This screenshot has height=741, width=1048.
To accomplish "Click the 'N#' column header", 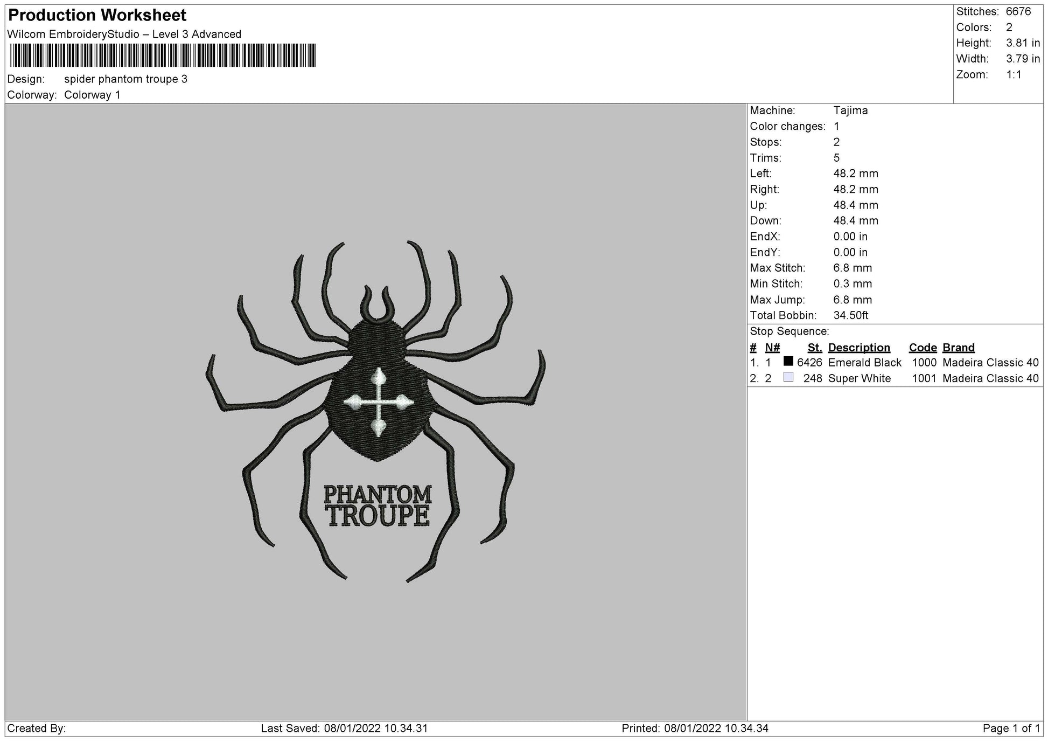I will 772,348.
